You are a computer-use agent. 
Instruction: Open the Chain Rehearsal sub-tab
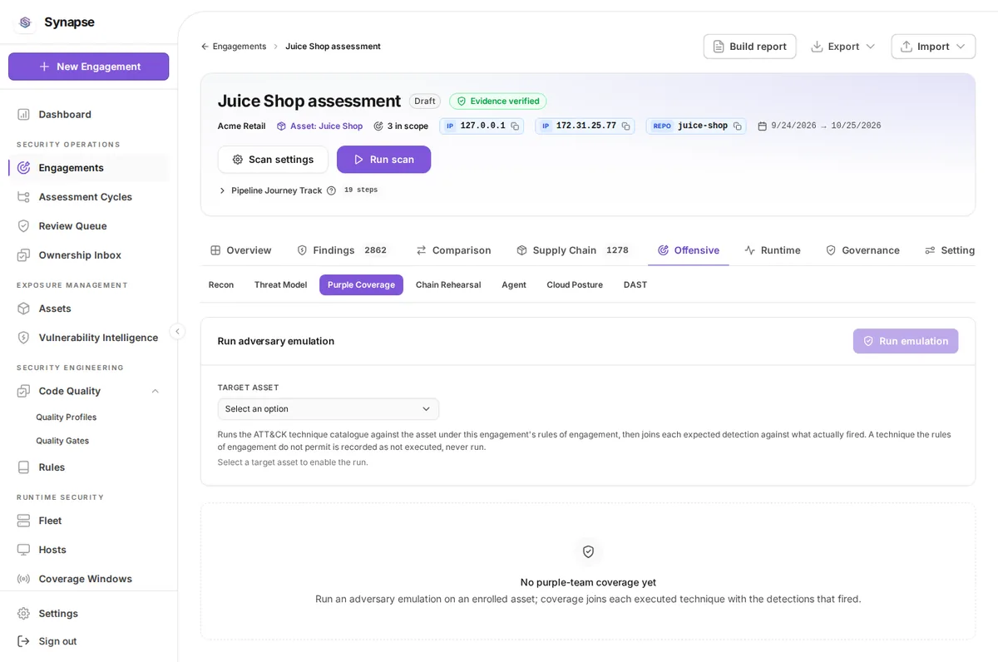point(448,284)
